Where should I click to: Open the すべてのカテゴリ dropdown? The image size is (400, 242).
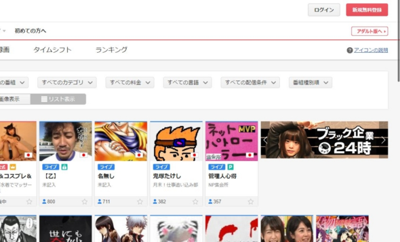[x=67, y=82]
